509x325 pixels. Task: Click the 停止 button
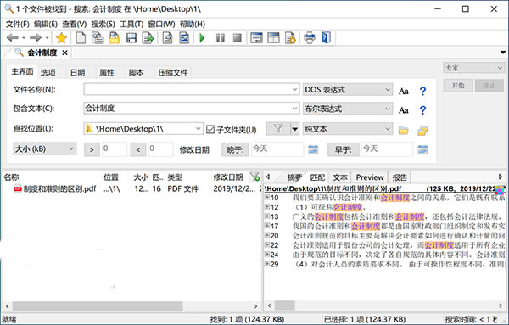pyautogui.click(x=489, y=86)
